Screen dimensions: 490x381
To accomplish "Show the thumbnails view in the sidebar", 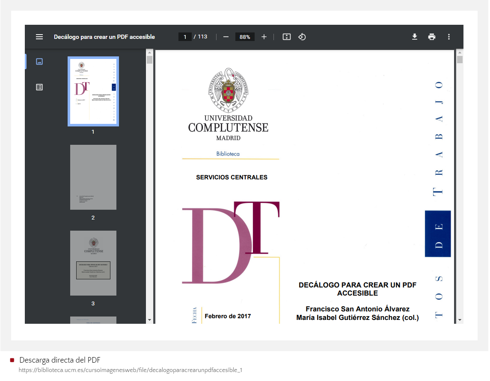I will pos(39,62).
